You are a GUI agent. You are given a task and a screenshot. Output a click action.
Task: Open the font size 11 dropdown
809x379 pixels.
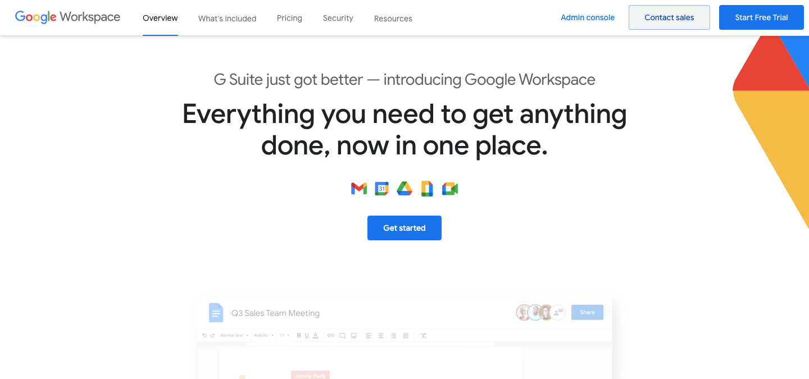(x=285, y=336)
